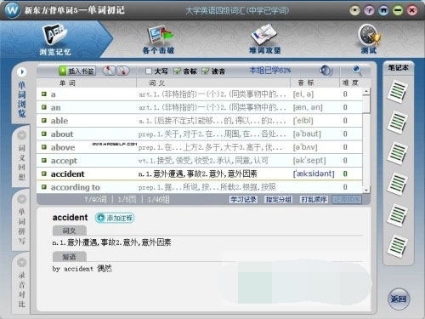
Task: Click the word list scrollbar thumb
Action: [366, 104]
